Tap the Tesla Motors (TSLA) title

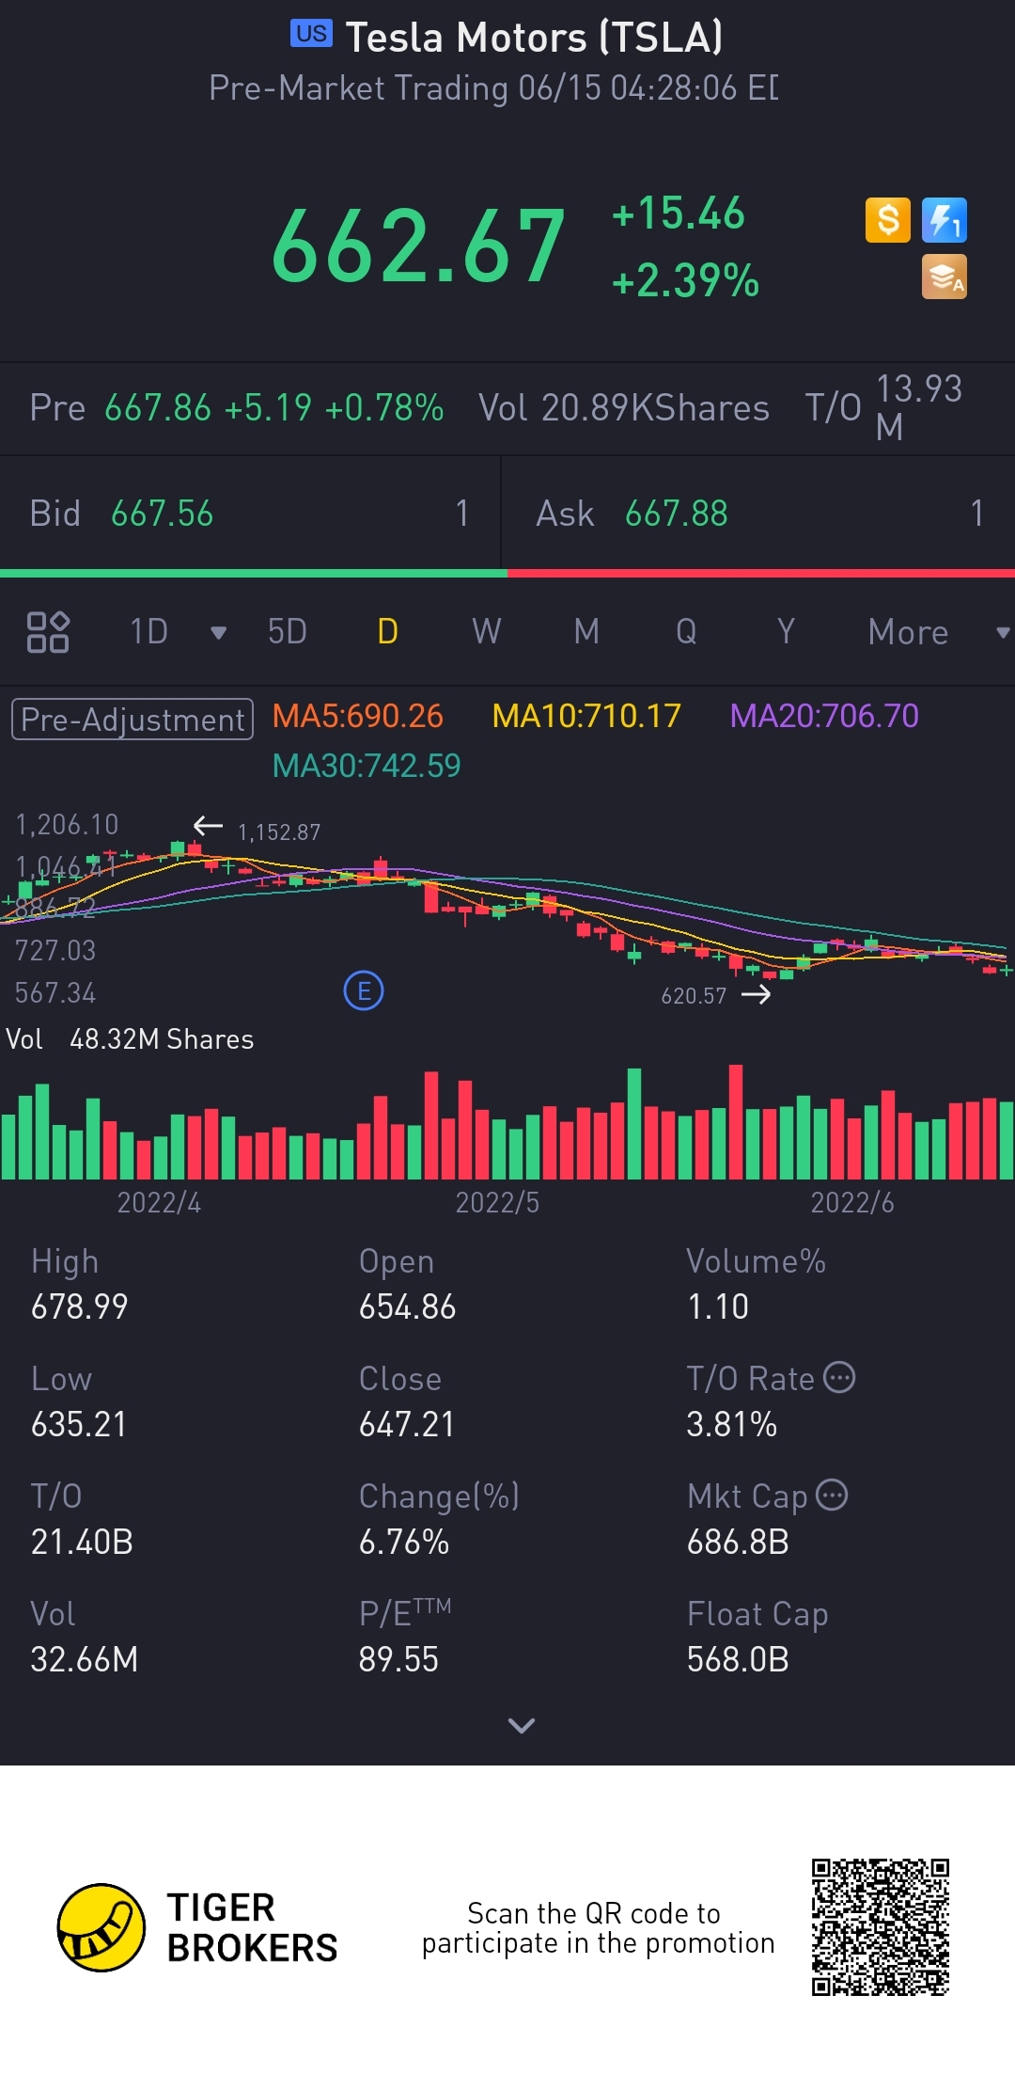coord(534,38)
